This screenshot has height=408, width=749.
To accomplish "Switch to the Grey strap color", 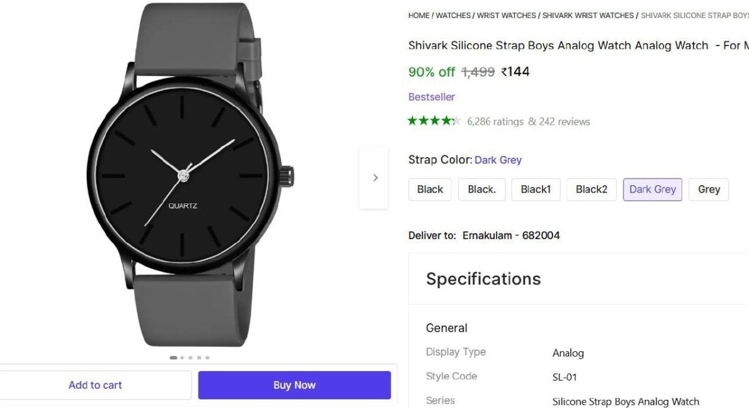I will [x=708, y=190].
